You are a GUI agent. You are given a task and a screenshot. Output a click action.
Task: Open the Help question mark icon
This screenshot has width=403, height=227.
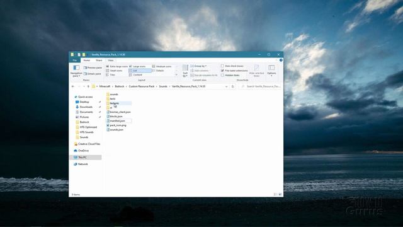coord(281,61)
